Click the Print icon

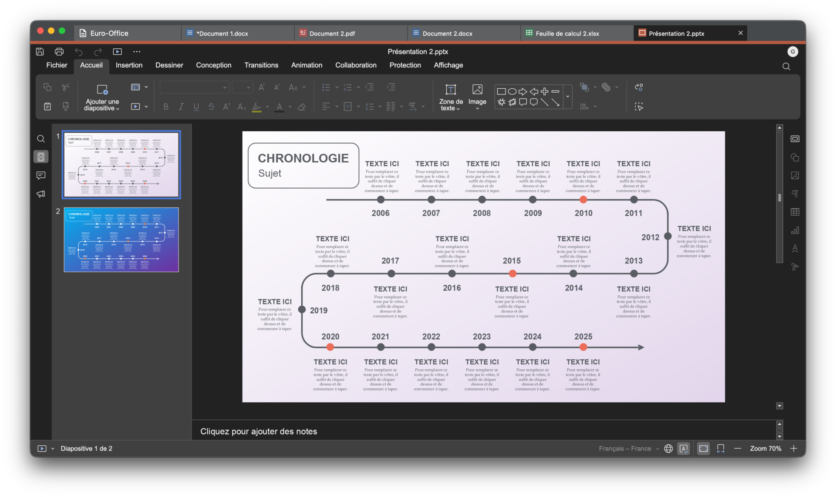[59, 52]
